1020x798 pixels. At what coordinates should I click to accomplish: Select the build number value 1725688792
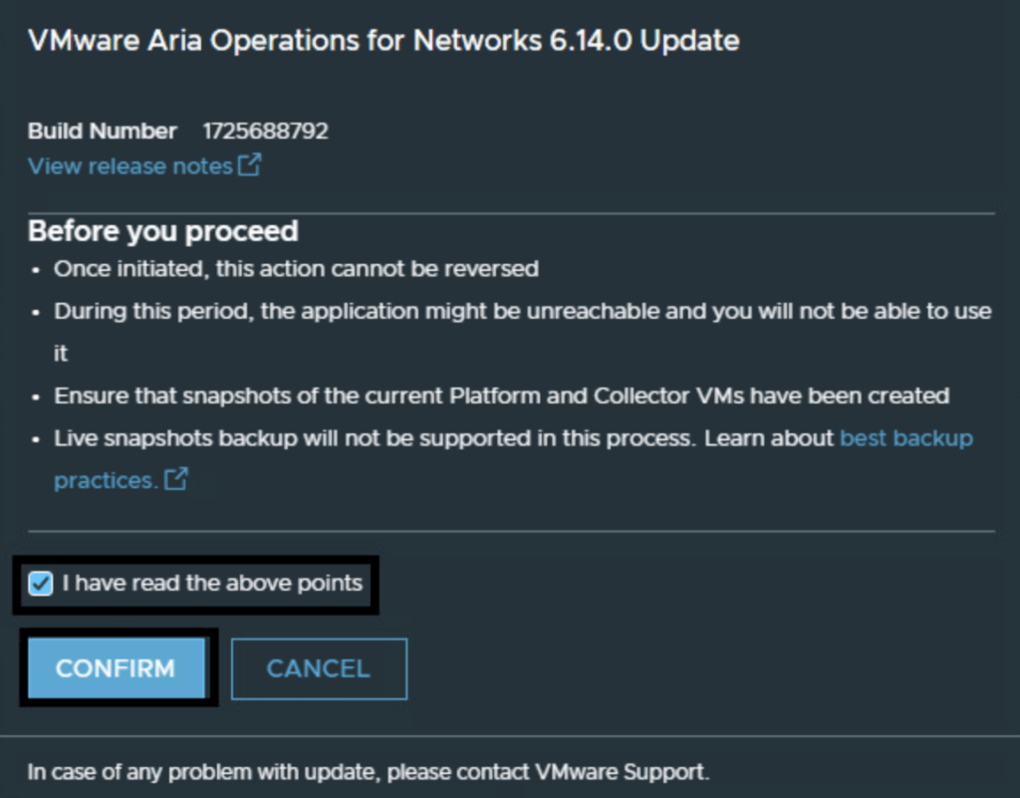[x=265, y=132]
